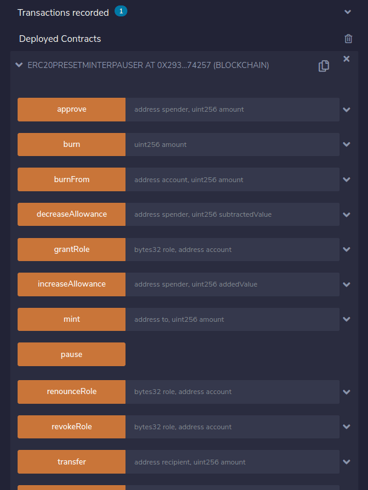Call the revokeRole function
This screenshot has height=490, width=368.
[72, 427]
